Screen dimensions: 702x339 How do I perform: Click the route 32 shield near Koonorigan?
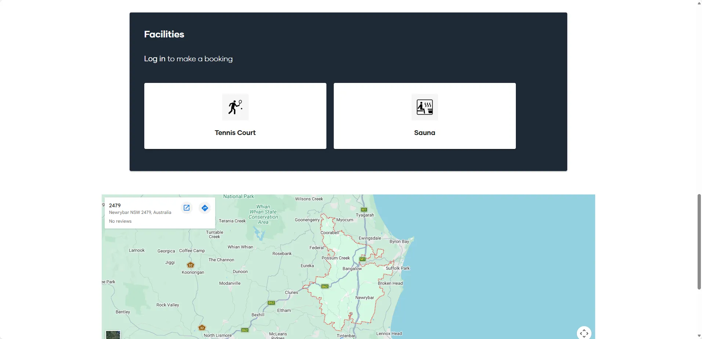coord(191,265)
